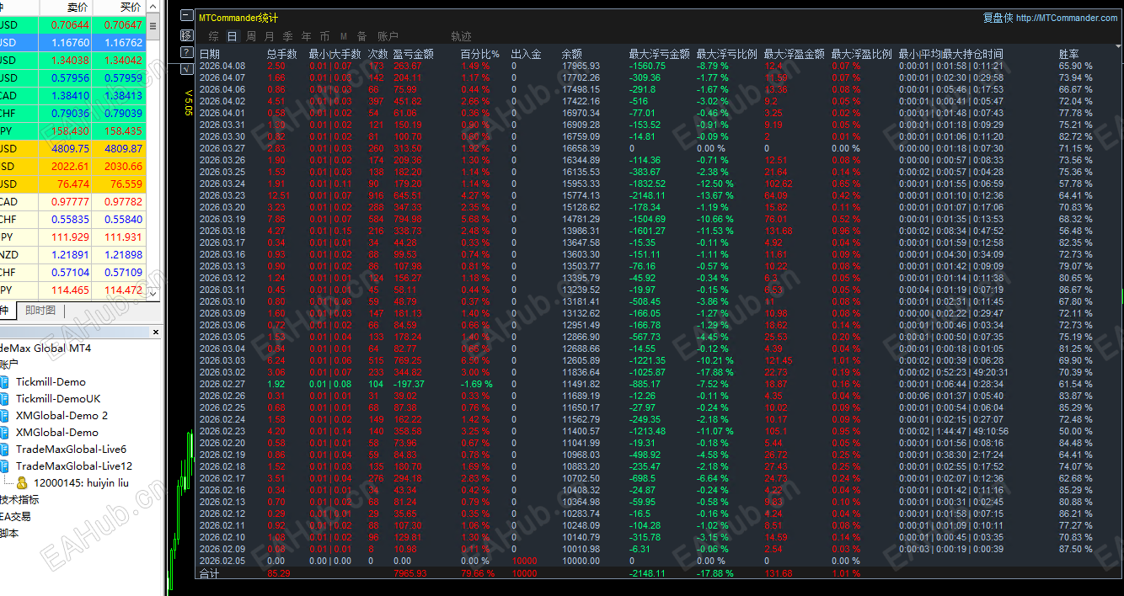Toggle the 季 quarterly statistics view
This screenshot has height=596, width=1124.
click(x=288, y=36)
